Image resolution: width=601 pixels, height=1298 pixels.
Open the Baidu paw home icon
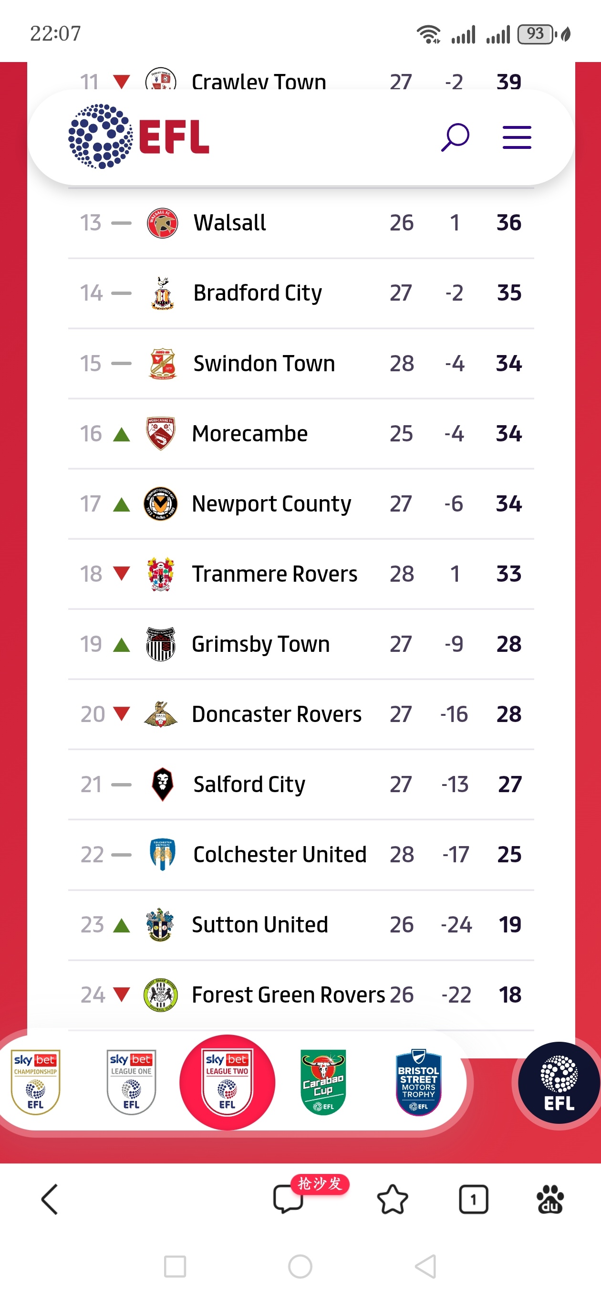coord(550,1199)
